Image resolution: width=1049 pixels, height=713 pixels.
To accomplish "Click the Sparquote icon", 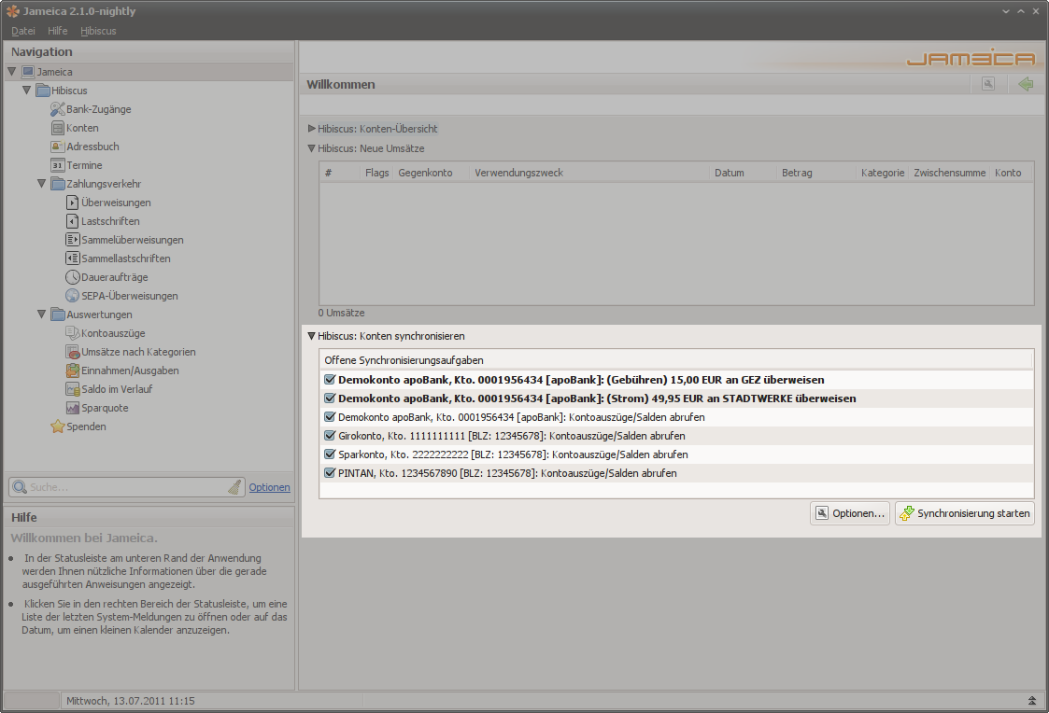I will (x=72, y=408).
